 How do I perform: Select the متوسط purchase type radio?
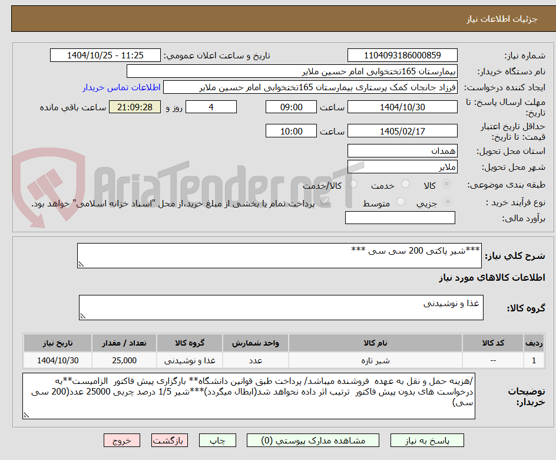401,202
